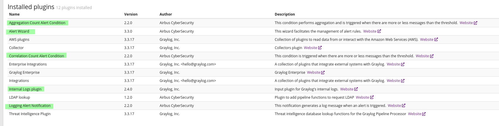Click external link icon in Alert Wizard row

[x=379, y=31]
